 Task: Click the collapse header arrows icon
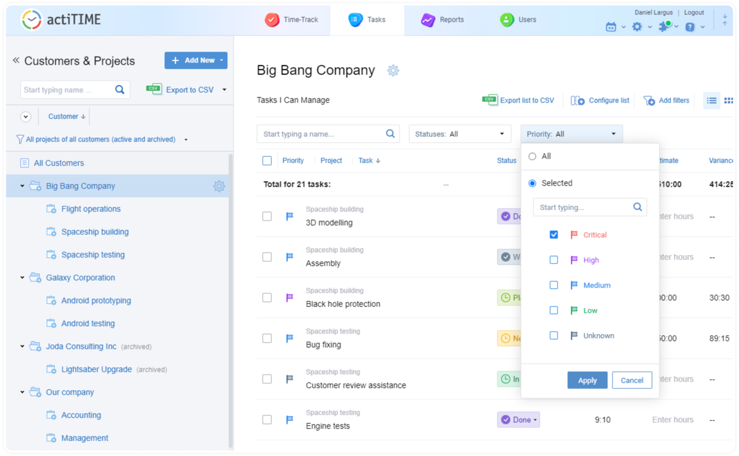725,19
